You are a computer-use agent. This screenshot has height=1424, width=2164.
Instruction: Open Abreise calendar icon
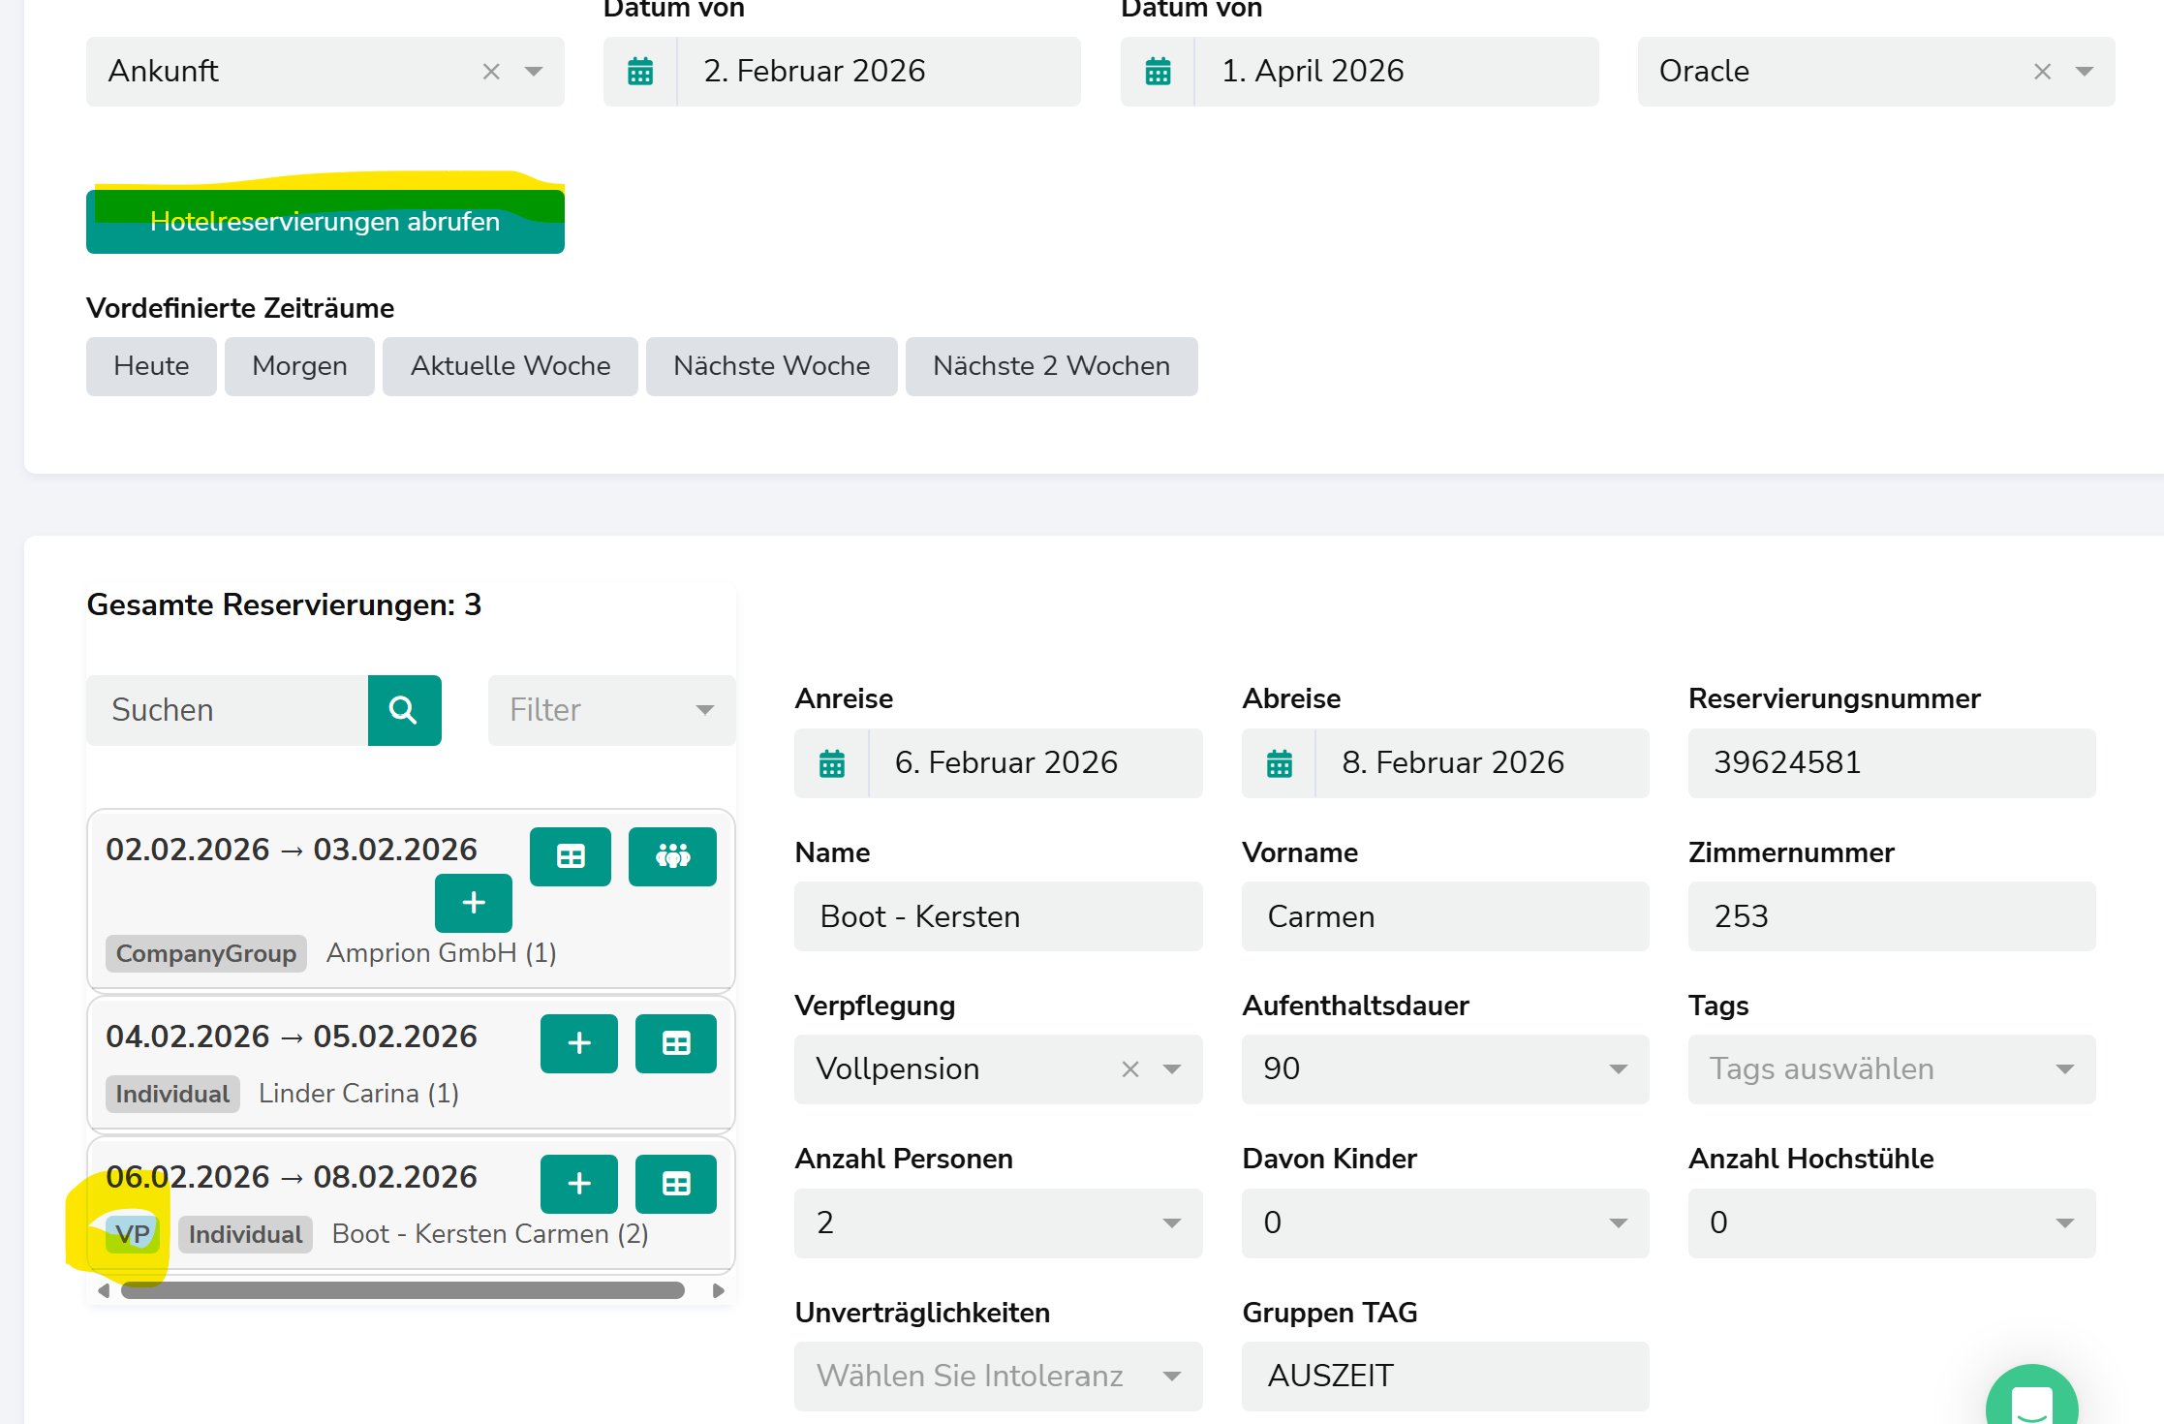coord(1279,763)
